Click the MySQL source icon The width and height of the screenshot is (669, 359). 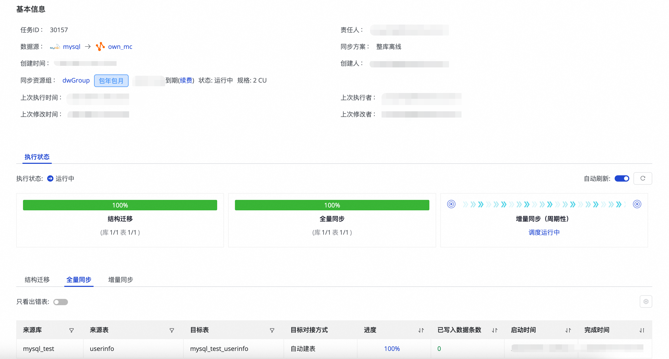point(55,47)
